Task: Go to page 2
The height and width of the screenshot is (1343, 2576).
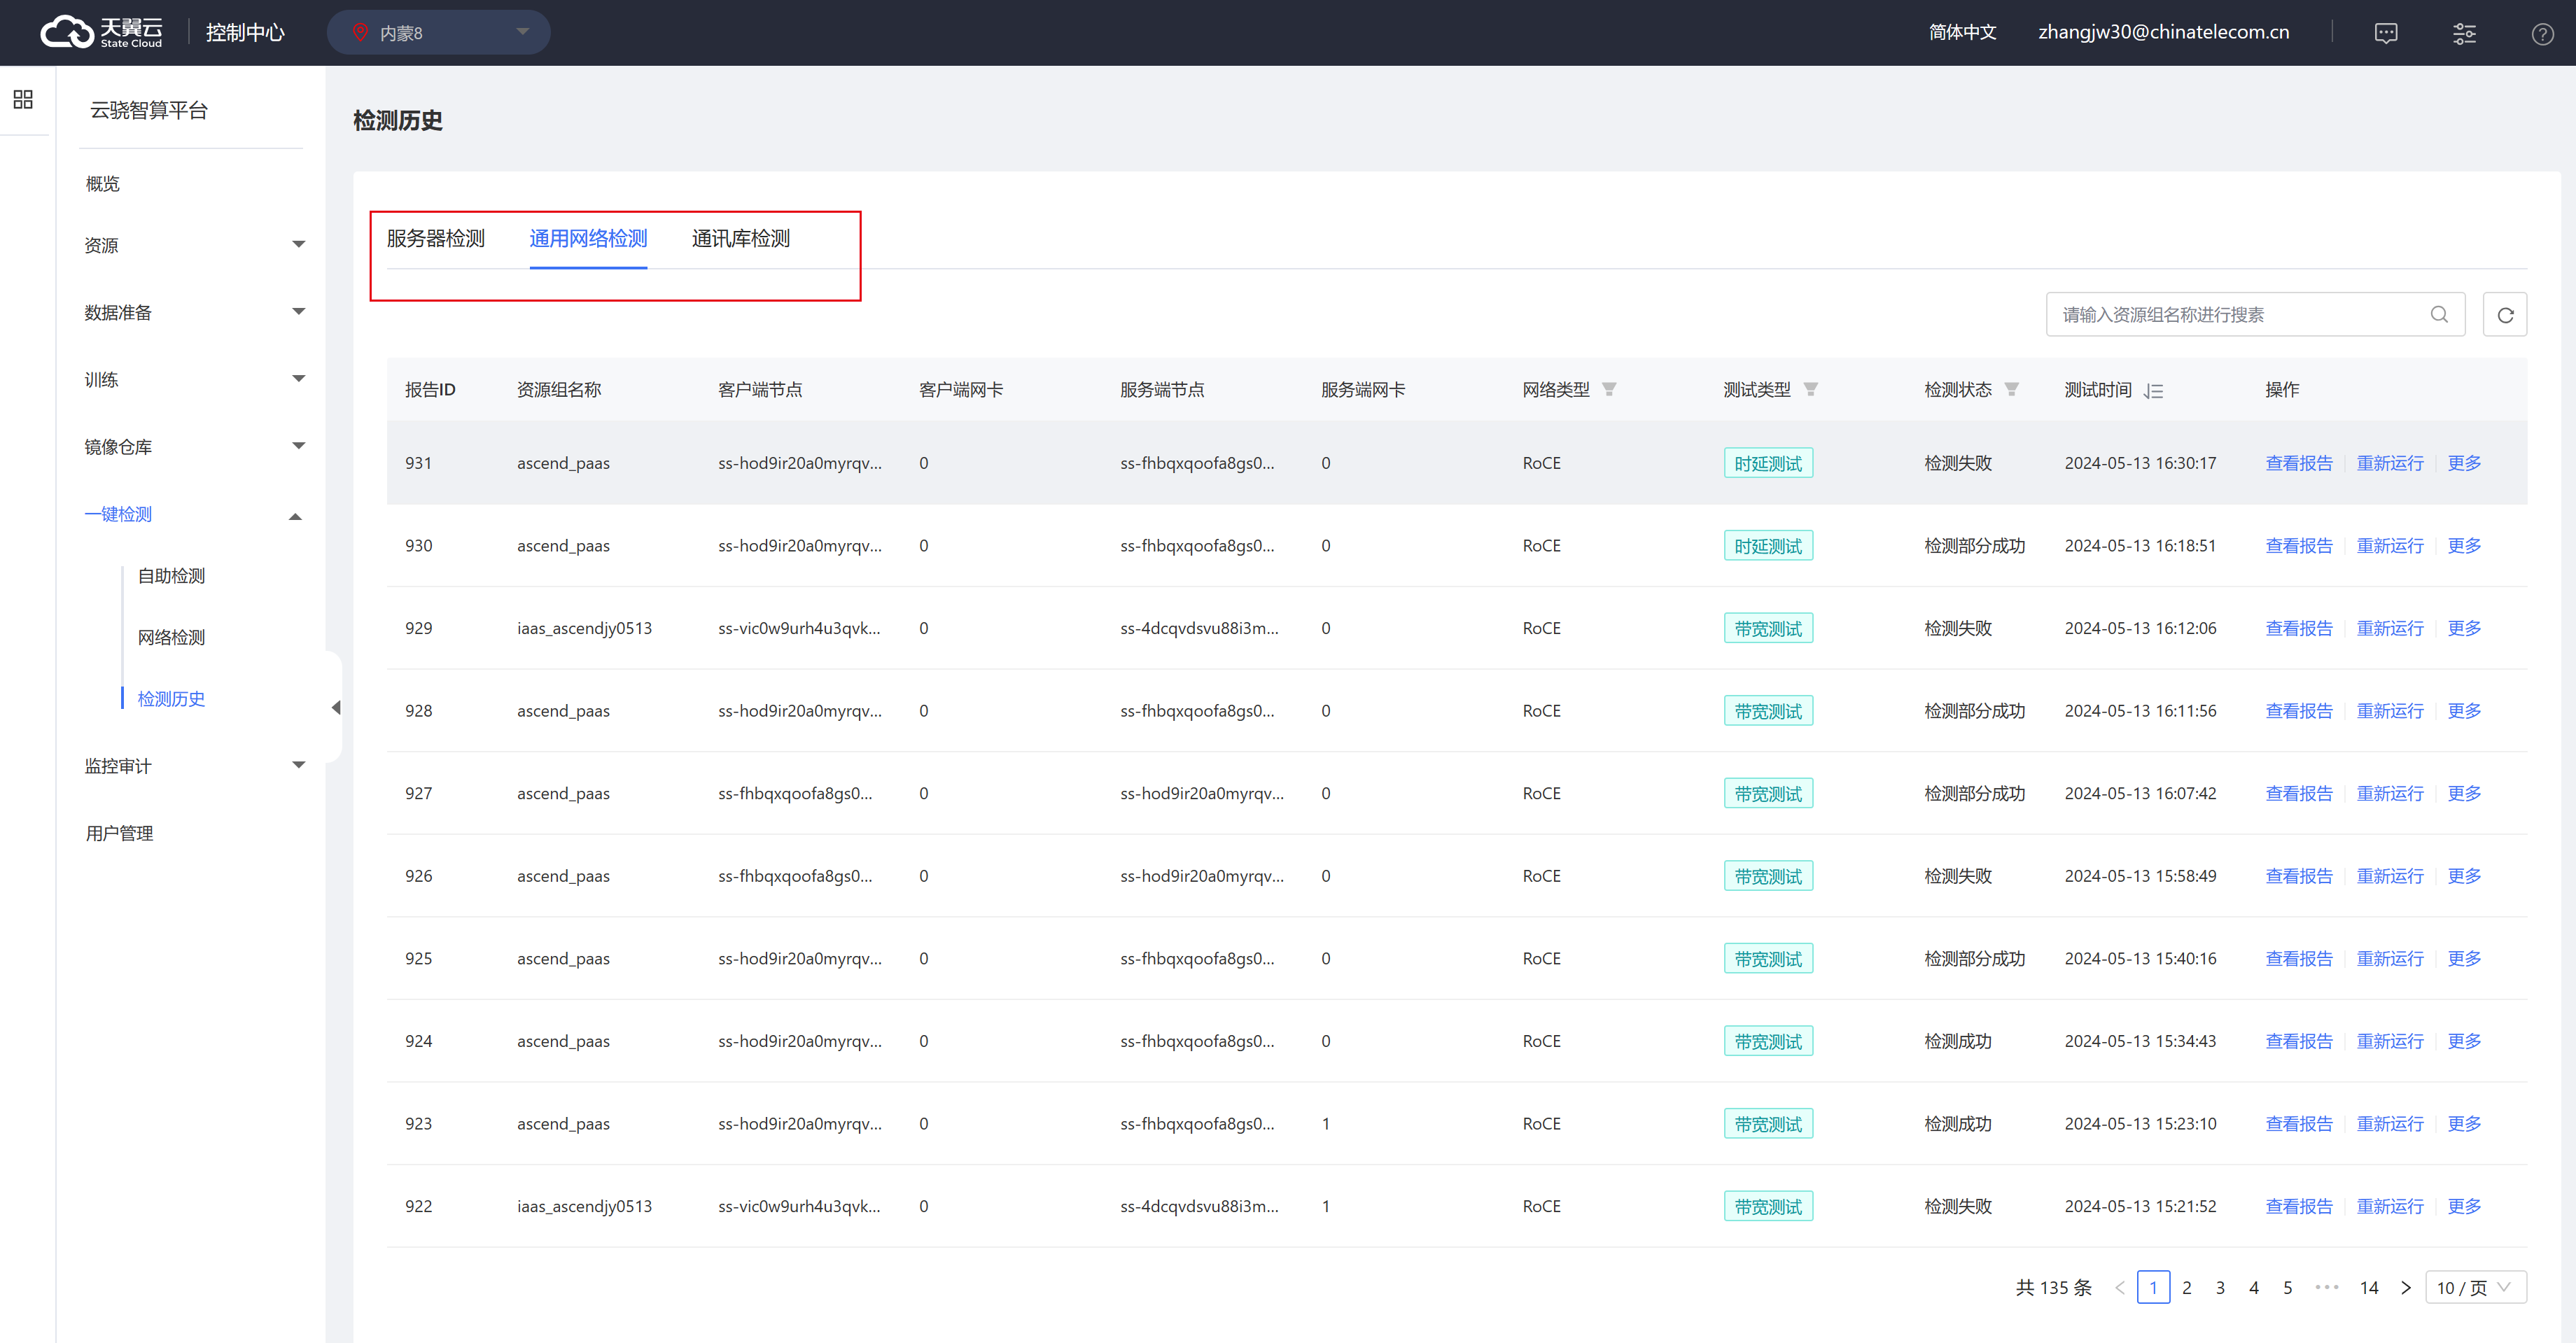Action: click(x=2186, y=1287)
